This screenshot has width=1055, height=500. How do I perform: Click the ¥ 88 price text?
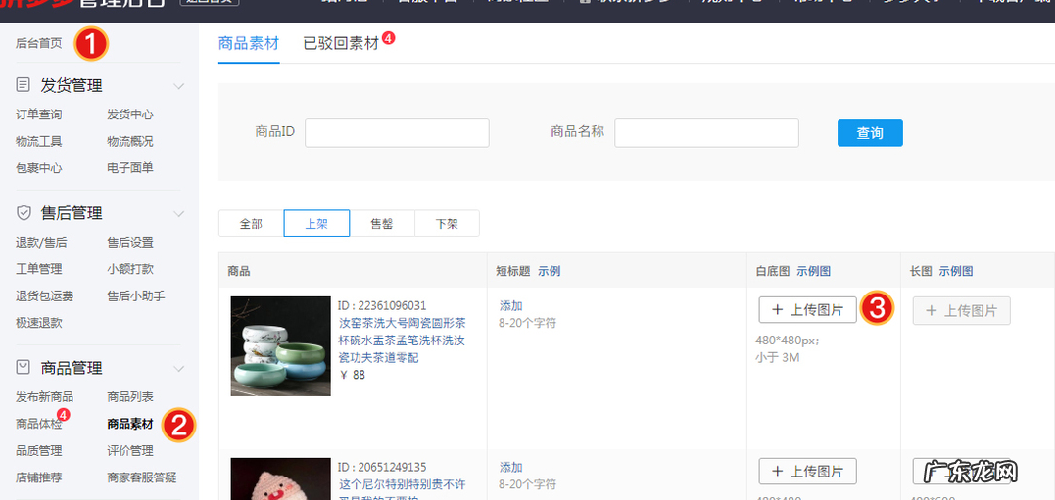pyautogui.click(x=354, y=375)
